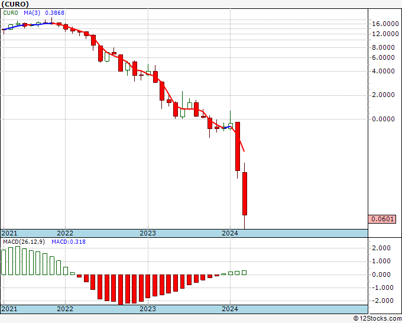
Task: Click 2021 on the price chart time axis
Action: [9, 233]
